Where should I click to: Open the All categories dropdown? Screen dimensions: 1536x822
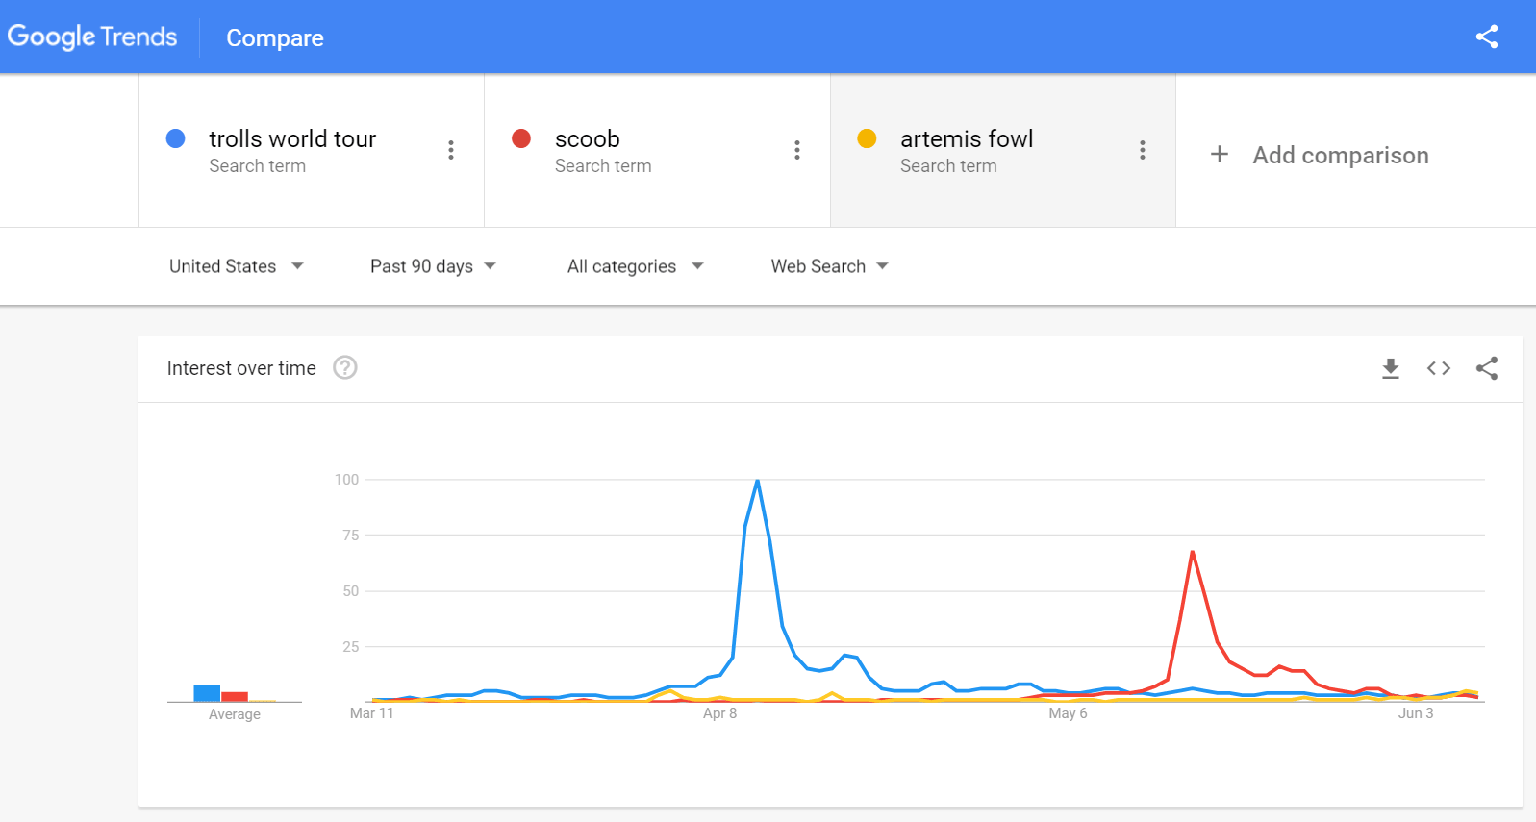coord(633,266)
